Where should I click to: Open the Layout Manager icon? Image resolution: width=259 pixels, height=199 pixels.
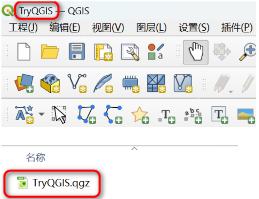pyautogui.click(x=130, y=52)
